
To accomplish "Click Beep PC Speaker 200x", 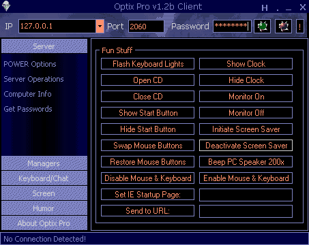I will point(246,162).
